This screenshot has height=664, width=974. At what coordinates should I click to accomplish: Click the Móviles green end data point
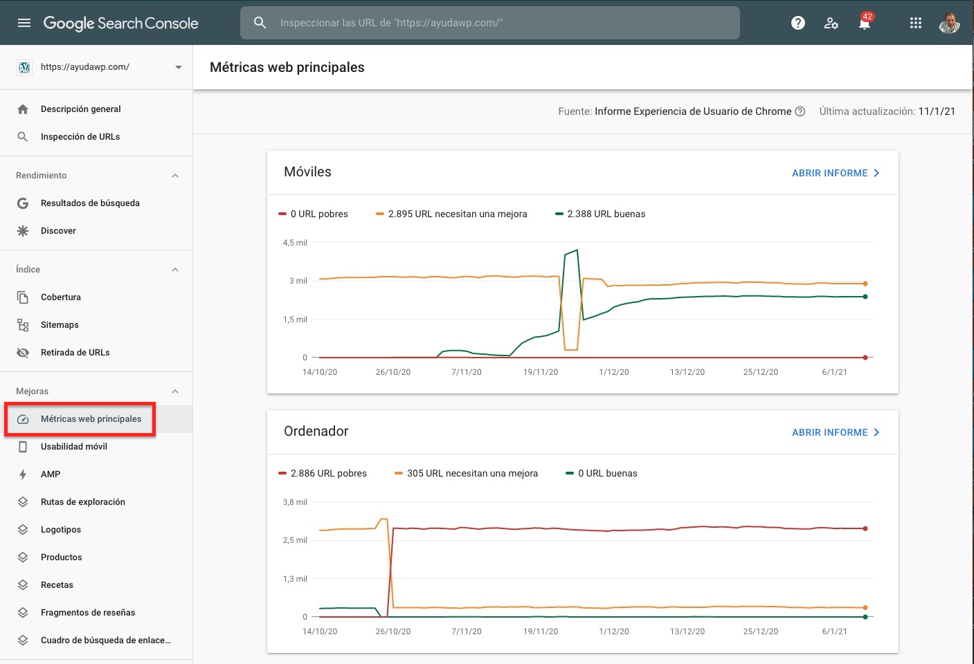click(865, 297)
